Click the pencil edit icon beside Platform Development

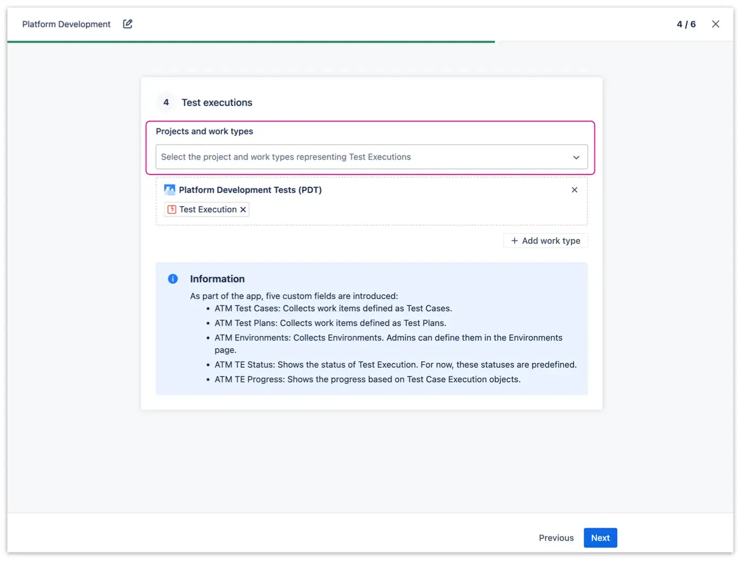(x=127, y=24)
